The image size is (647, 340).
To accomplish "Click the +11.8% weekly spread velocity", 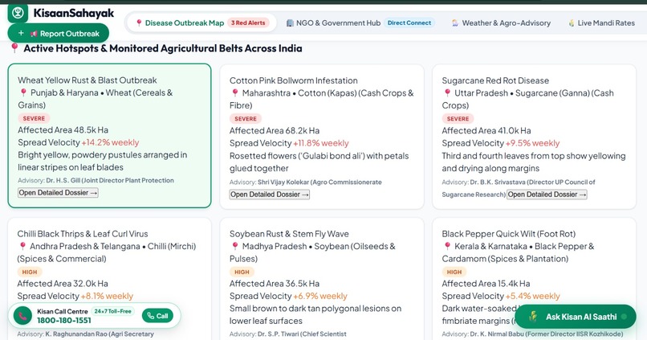I will [320, 143].
